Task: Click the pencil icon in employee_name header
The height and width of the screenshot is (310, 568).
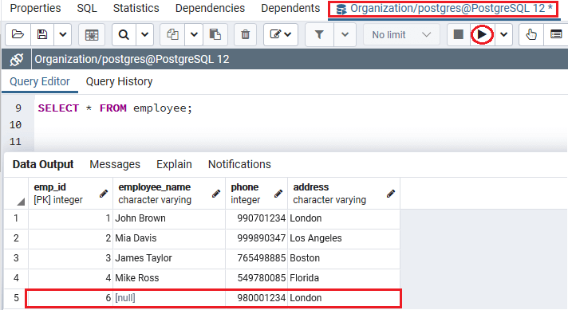Action: (216, 194)
